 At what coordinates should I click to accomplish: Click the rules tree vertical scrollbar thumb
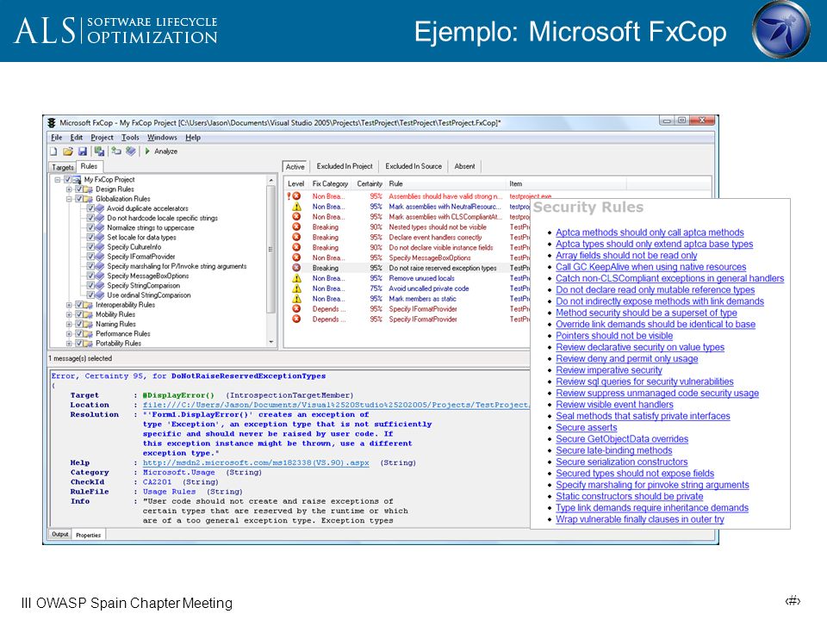(x=271, y=250)
